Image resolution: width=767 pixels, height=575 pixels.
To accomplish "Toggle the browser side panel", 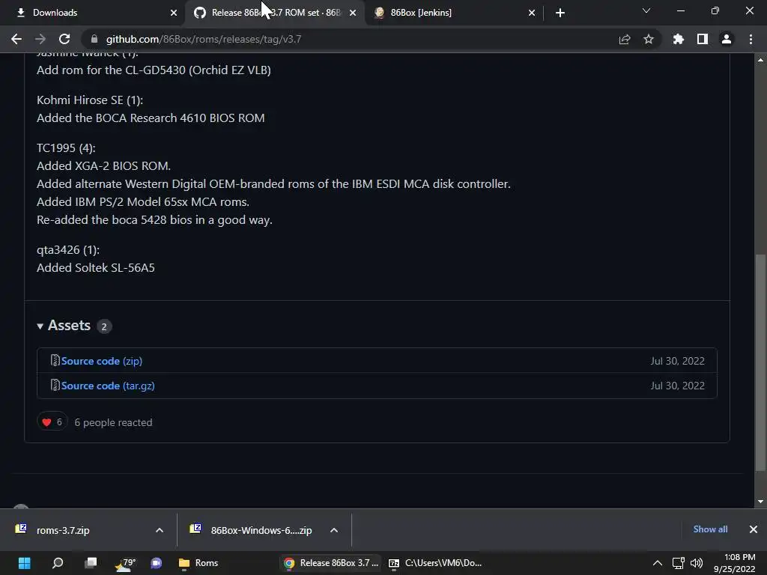I will click(x=703, y=39).
